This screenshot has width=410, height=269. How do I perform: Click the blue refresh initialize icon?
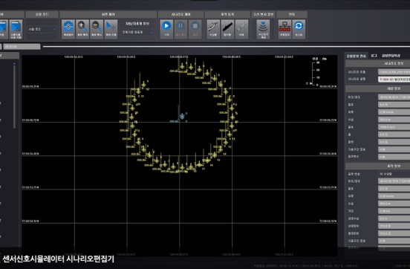coord(299,29)
